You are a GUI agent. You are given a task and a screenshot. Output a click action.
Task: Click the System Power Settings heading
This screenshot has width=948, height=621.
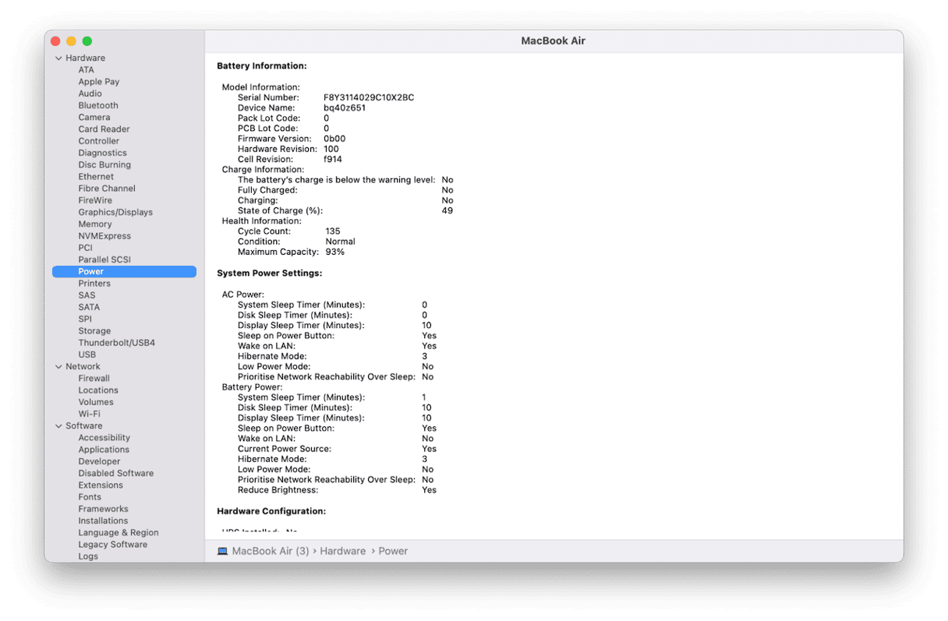pos(270,273)
